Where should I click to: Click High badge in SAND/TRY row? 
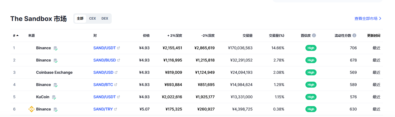coord(311,109)
